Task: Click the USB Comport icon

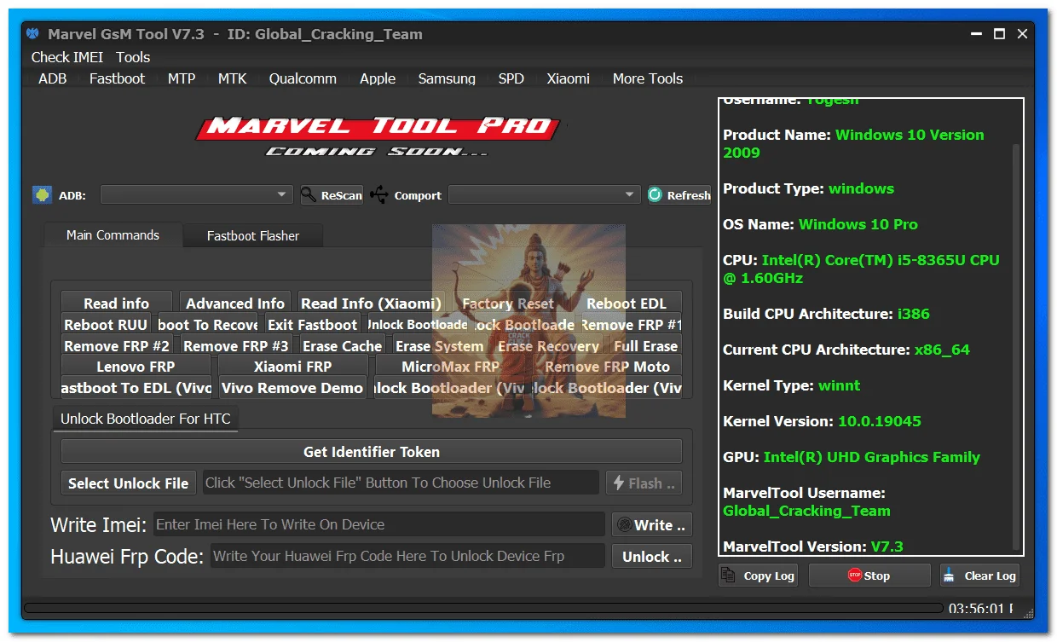Action: click(379, 194)
